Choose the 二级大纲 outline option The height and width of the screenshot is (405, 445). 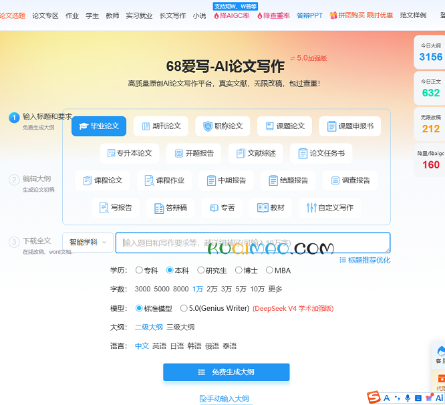pos(149,327)
